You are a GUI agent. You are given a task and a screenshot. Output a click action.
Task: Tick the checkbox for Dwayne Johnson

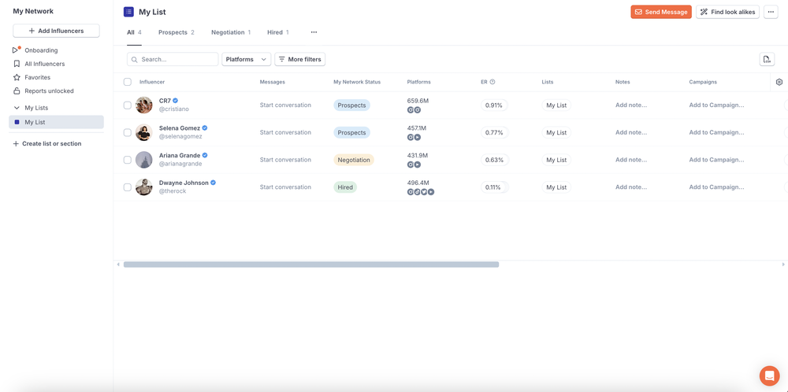pyautogui.click(x=128, y=187)
